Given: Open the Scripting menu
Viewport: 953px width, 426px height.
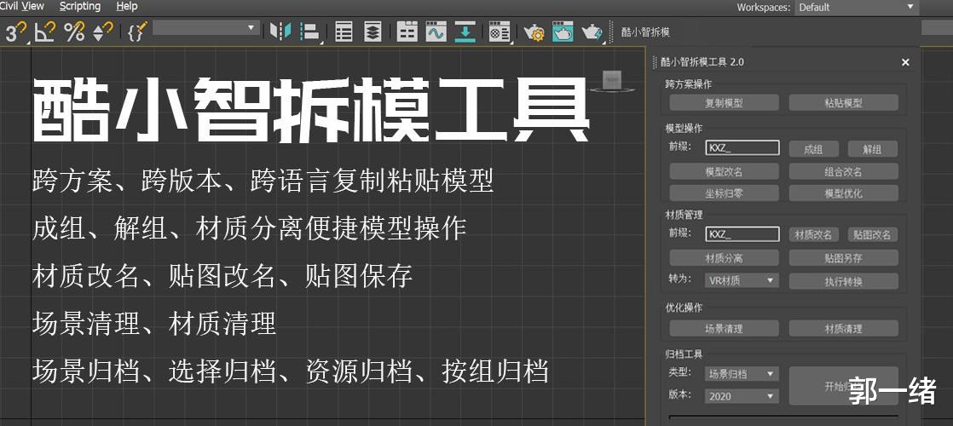Looking at the screenshot, I should coord(80,6).
